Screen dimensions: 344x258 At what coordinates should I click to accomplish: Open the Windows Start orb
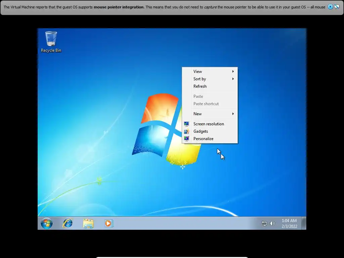point(47,223)
